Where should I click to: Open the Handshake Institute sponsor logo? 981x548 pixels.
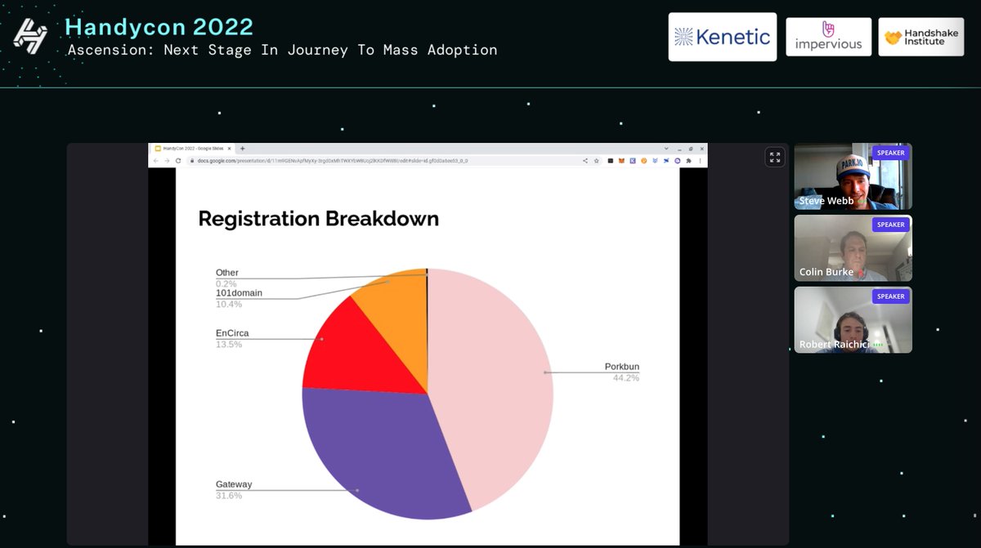[921, 37]
